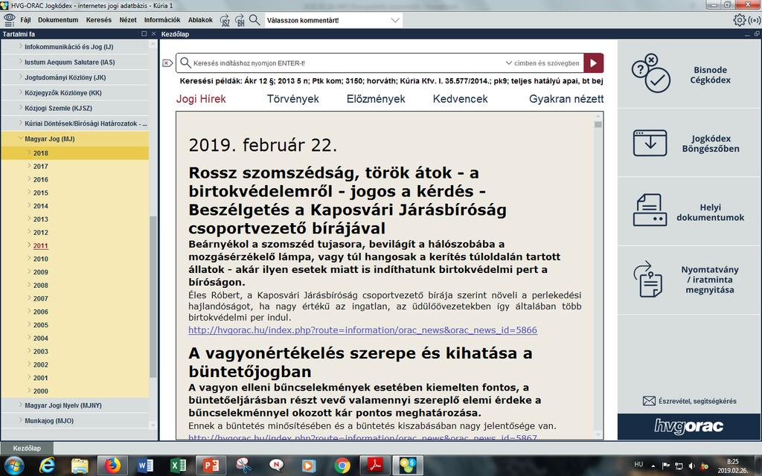Click the BH arrow toolbar icon
The image size is (762, 476).
click(240, 20)
